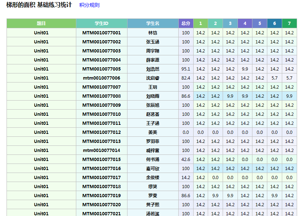Screen dimensions: 300x216
Task: Click the 学生名 column header
Action: tap(153, 24)
